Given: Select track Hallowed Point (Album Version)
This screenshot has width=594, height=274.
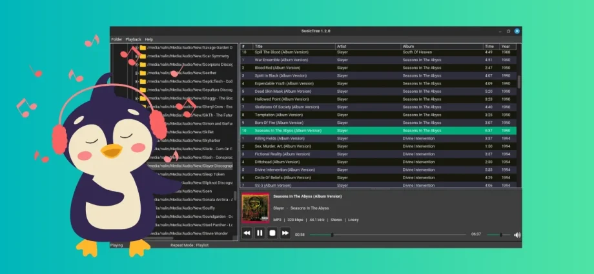Looking at the screenshot, I should [378, 99].
